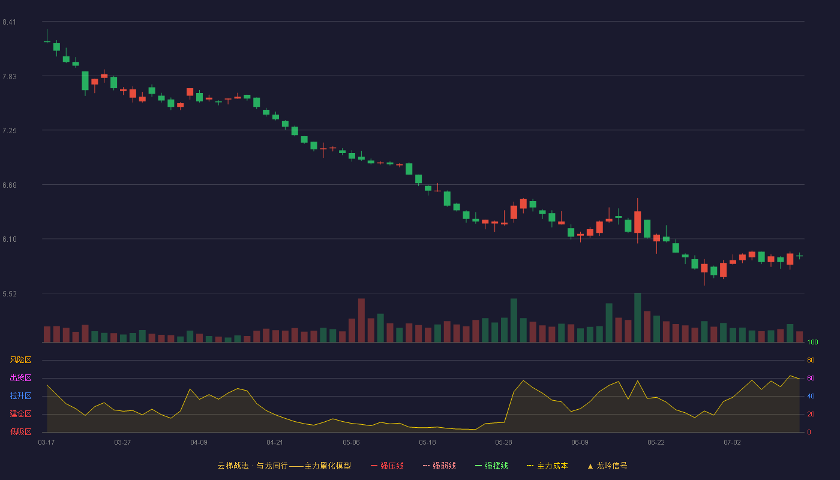Click the green 强撑线 legend line icon
Viewport: 840px width, 480px height.
pyautogui.click(x=478, y=466)
